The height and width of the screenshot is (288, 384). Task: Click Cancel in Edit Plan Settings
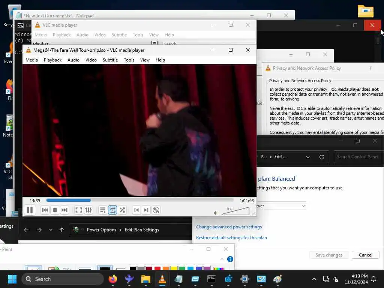[x=365, y=255]
